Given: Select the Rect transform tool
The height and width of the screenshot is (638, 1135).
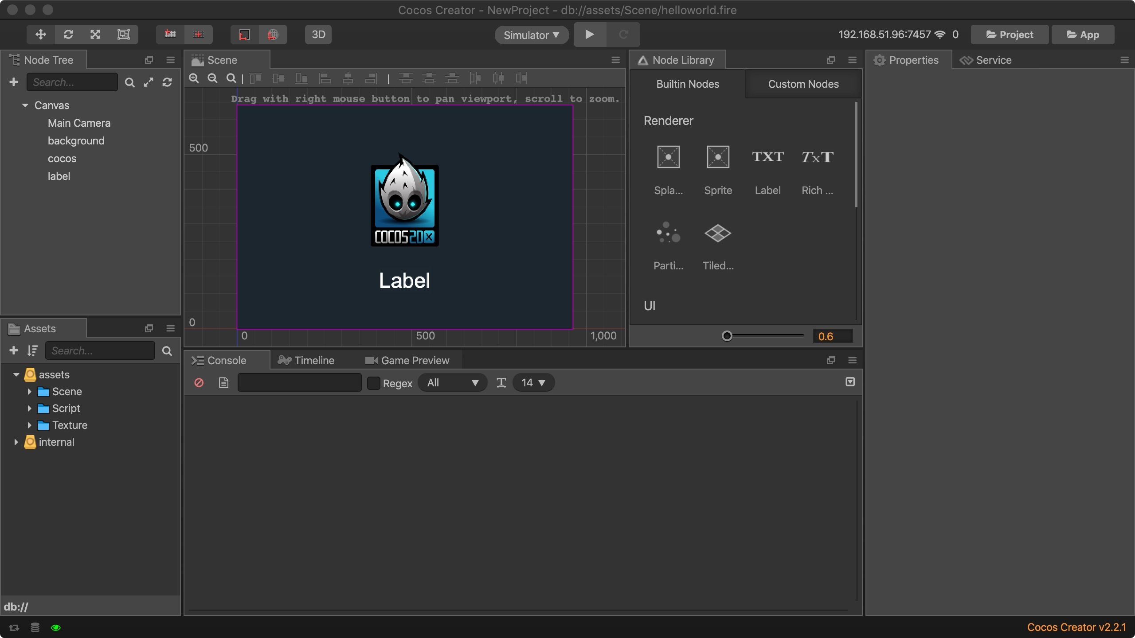Looking at the screenshot, I should [123, 35].
